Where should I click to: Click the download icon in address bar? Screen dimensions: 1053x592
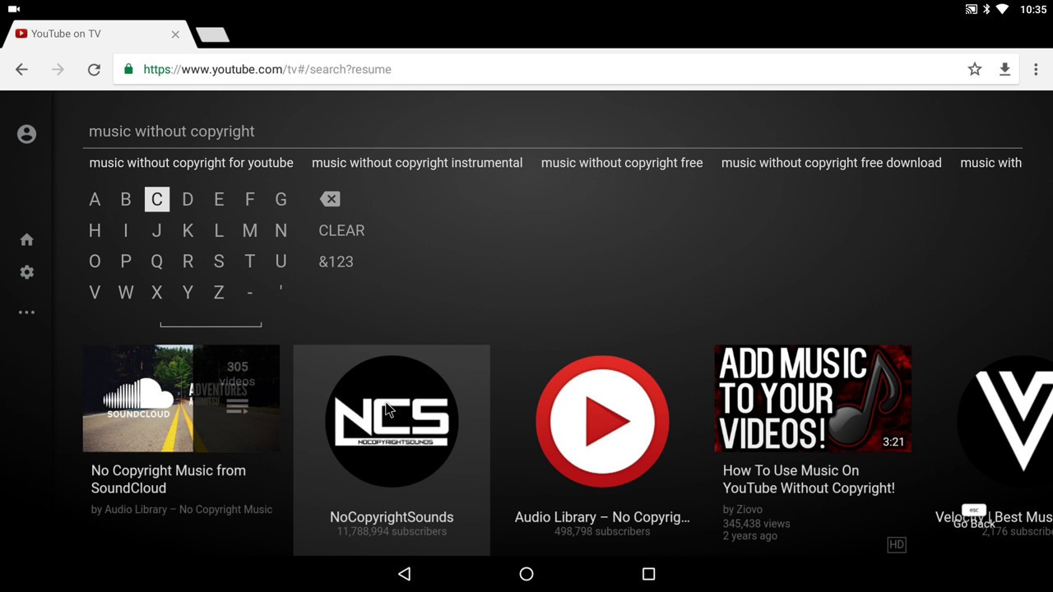[1004, 70]
